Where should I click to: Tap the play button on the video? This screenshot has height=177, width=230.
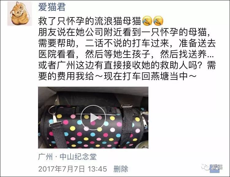(93, 118)
